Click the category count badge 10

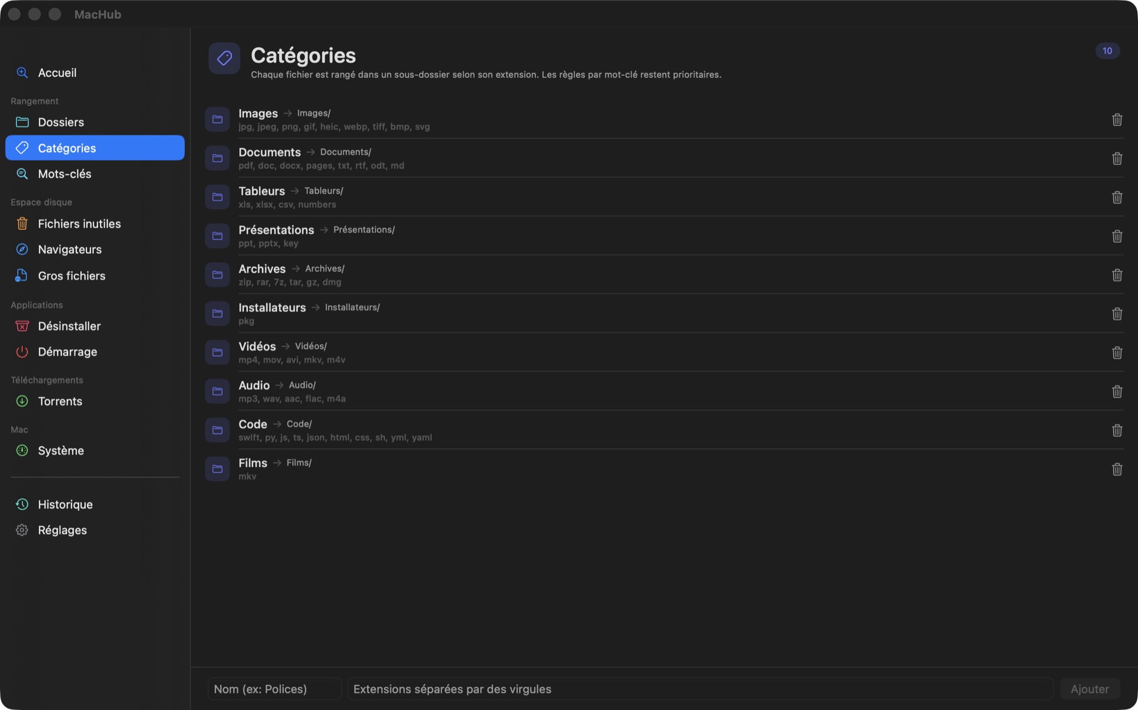tap(1107, 51)
